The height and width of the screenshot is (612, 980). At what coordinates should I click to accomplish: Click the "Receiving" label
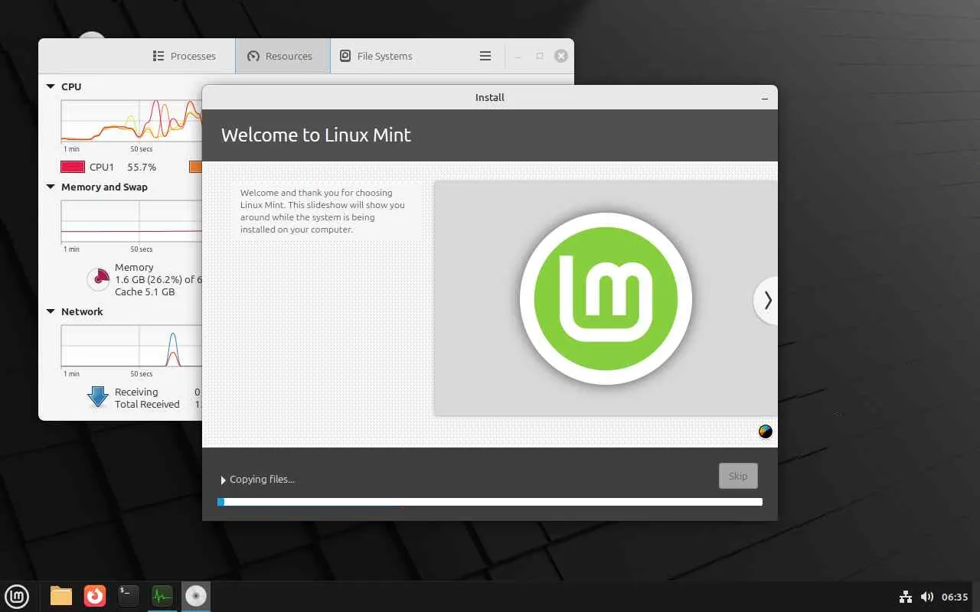click(136, 392)
